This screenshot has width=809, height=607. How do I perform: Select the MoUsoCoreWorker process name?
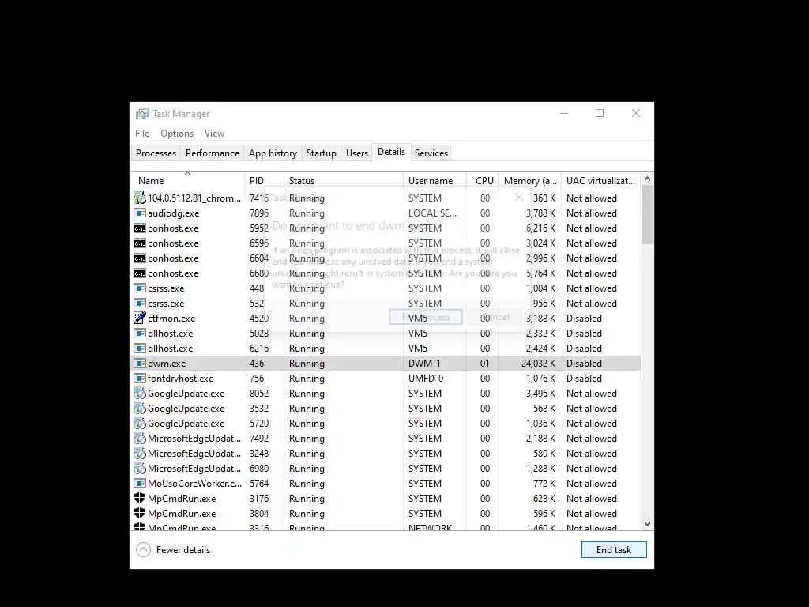click(194, 484)
